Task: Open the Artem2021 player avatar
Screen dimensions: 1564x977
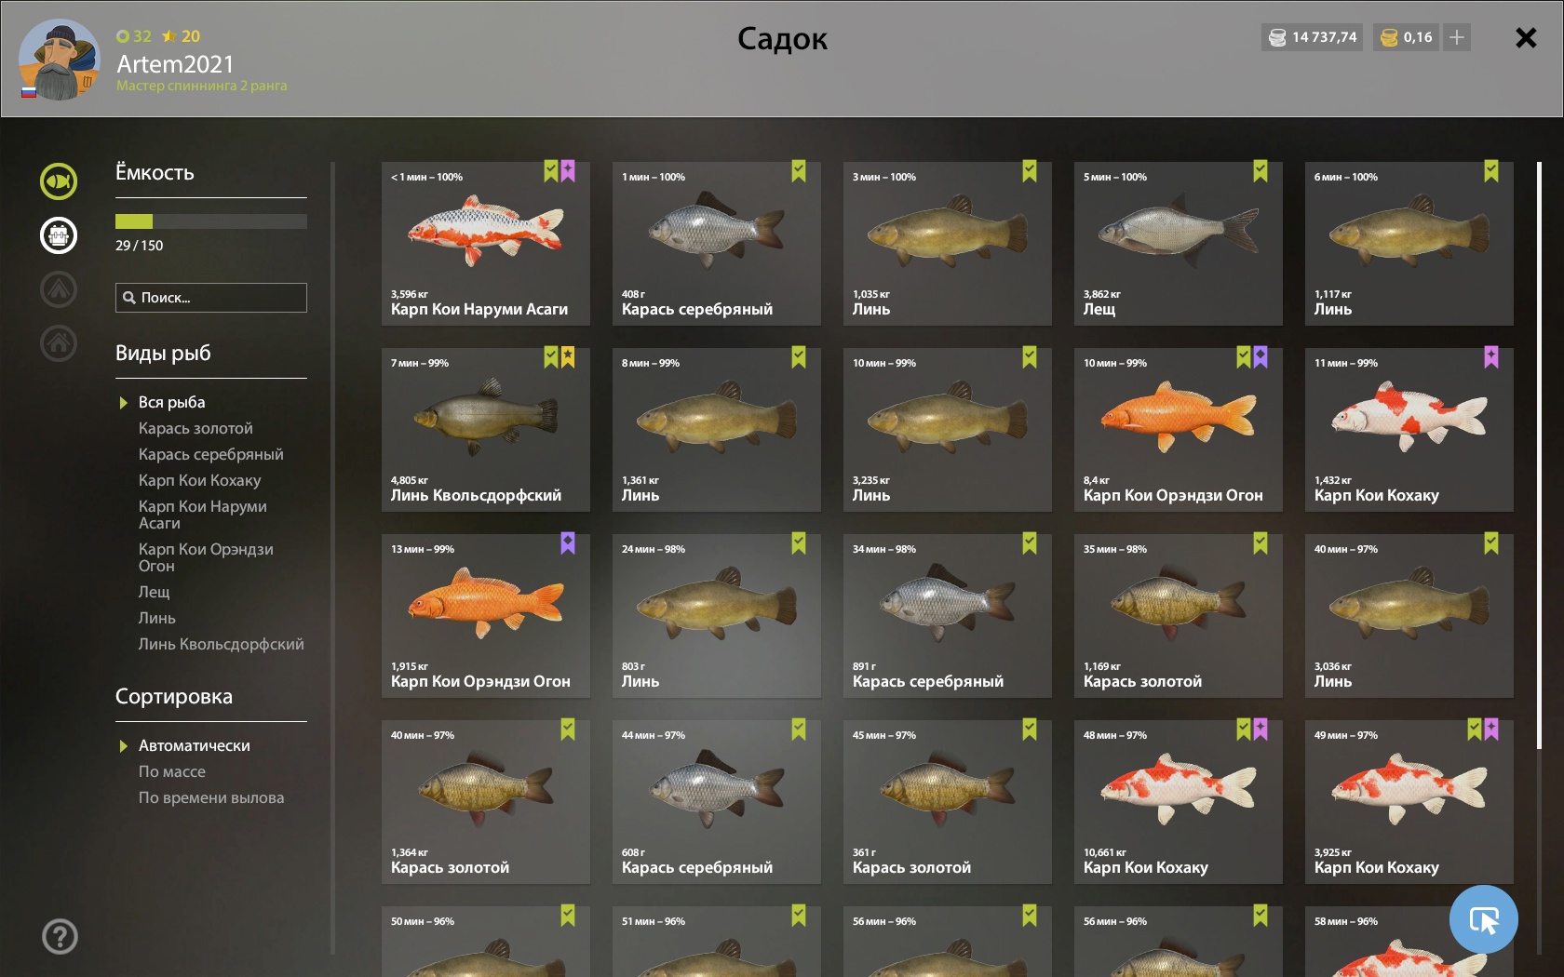Action: click(59, 59)
